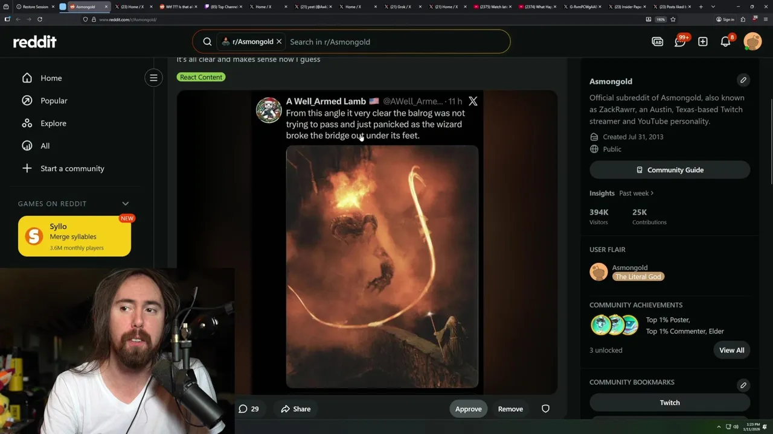
Task: List all tabs dropdown arrow
Action: click(x=713, y=7)
